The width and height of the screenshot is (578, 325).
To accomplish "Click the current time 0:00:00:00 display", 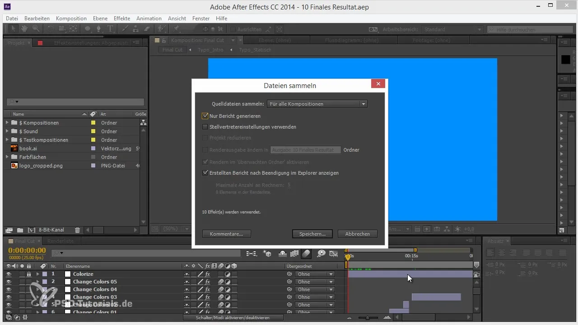I will (x=27, y=251).
